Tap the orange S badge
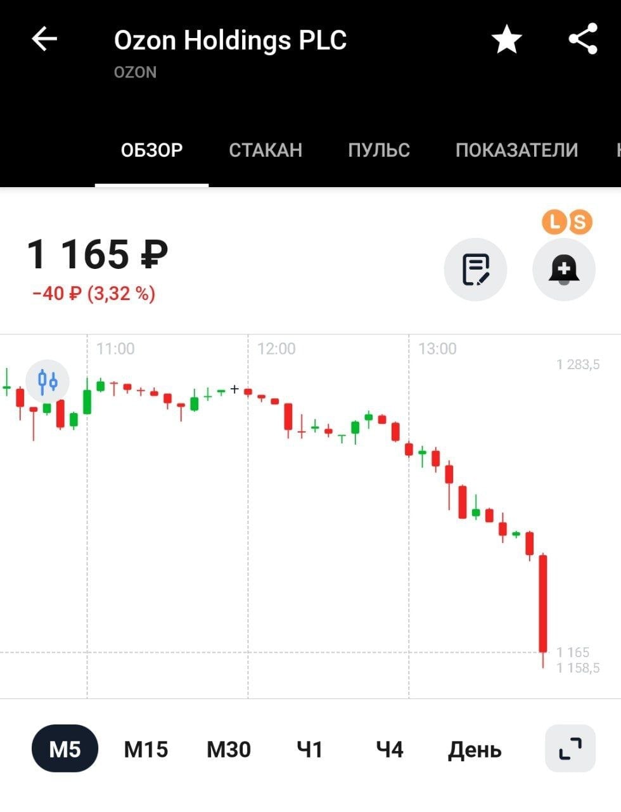The width and height of the screenshot is (621, 812). pos(580,222)
